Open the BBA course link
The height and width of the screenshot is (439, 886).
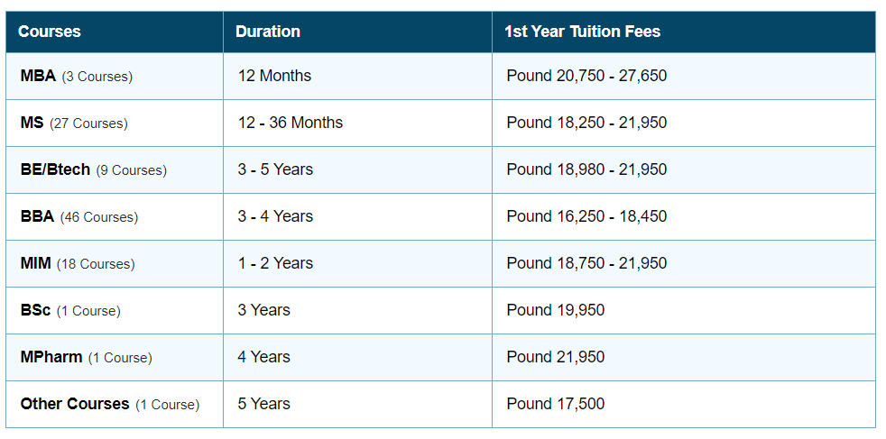37,216
